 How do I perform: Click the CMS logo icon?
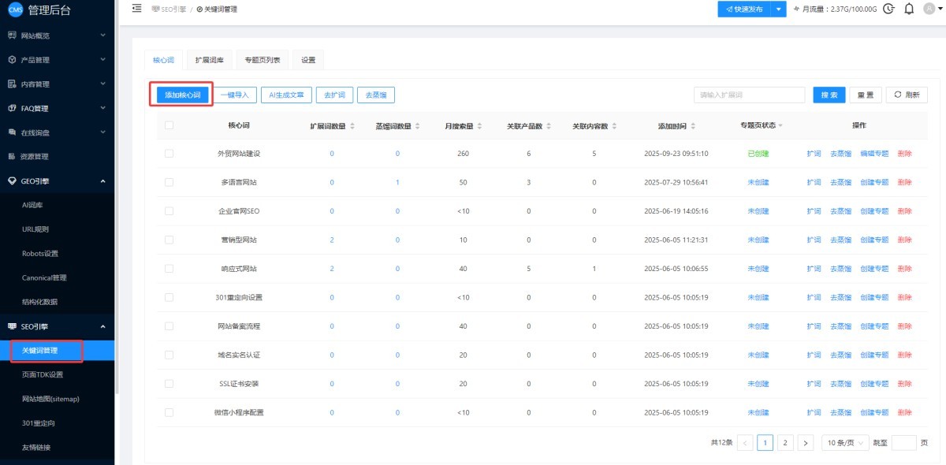15,9
